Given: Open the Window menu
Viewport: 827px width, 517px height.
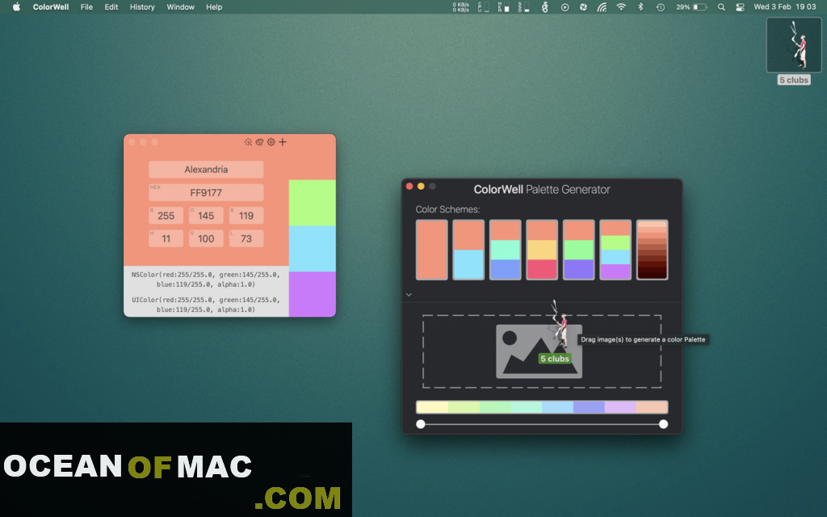Looking at the screenshot, I should (180, 6).
